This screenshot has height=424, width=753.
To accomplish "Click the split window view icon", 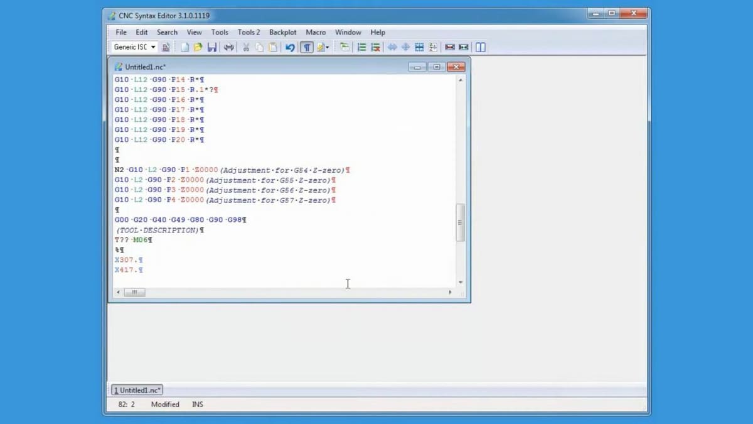I will pyautogui.click(x=481, y=47).
